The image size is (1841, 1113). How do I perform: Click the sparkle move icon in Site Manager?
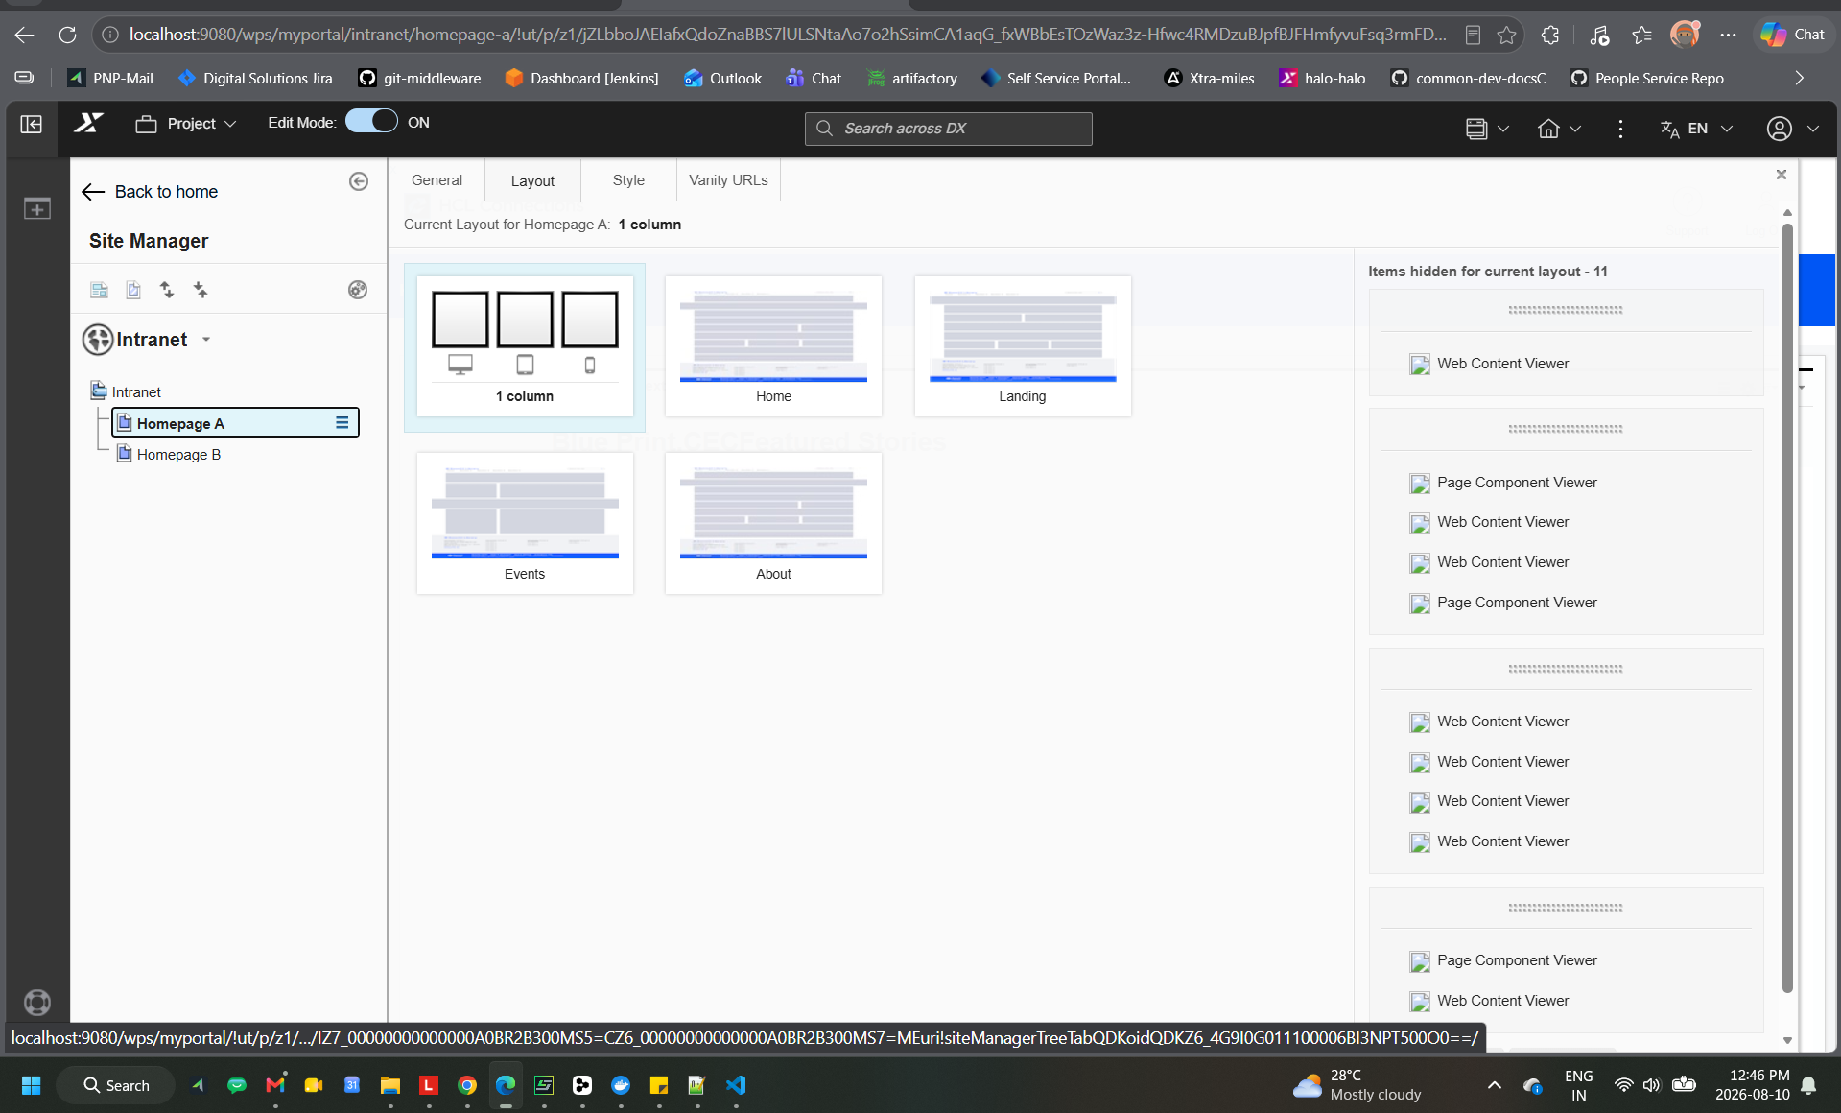click(x=201, y=290)
